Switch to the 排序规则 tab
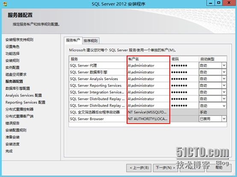 click(x=91, y=41)
